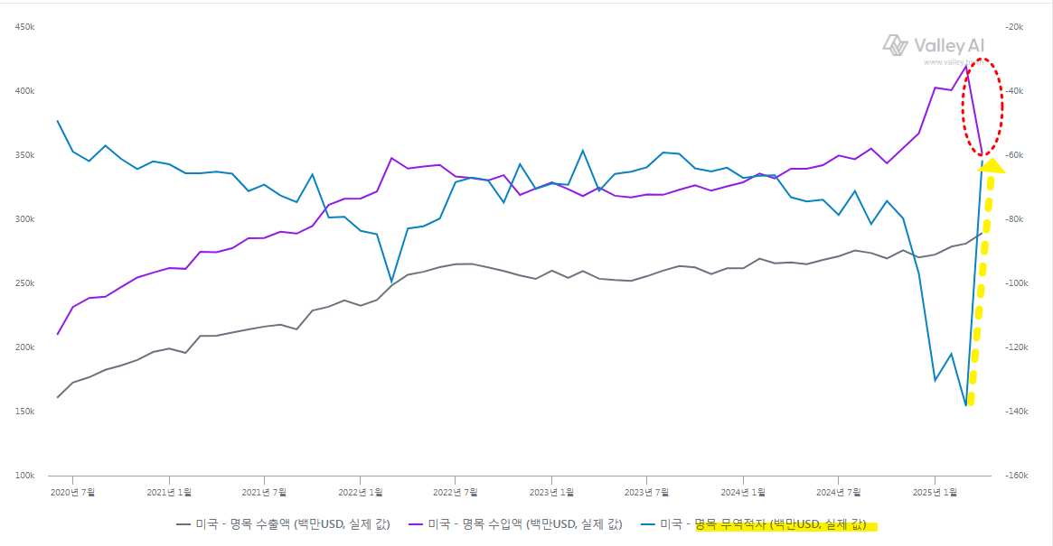Click the blue 무역적자 legend line marker
The image size is (1053, 546).
[x=647, y=523]
